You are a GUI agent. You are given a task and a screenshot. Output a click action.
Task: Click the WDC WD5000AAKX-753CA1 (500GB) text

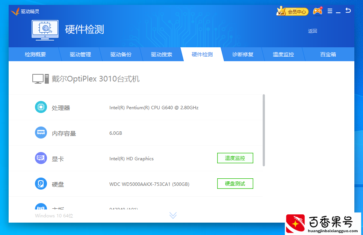click(149, 184)
